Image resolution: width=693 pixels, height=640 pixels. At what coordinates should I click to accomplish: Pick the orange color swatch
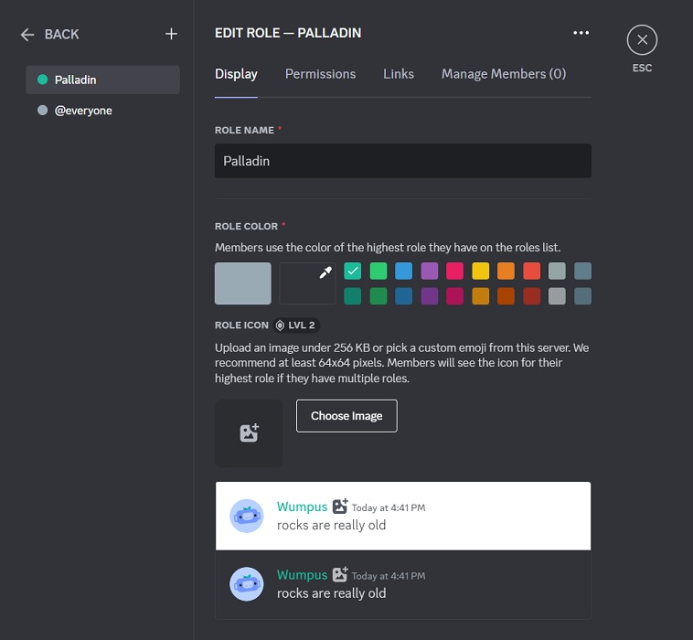click(x=506, y=271)
